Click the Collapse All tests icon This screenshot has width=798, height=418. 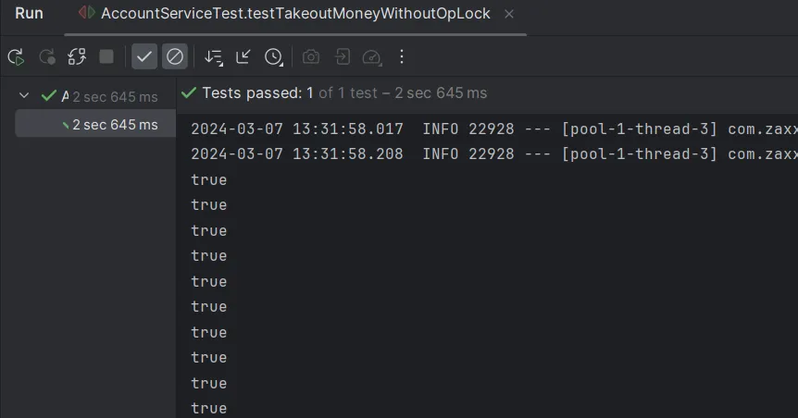[243, 57]
